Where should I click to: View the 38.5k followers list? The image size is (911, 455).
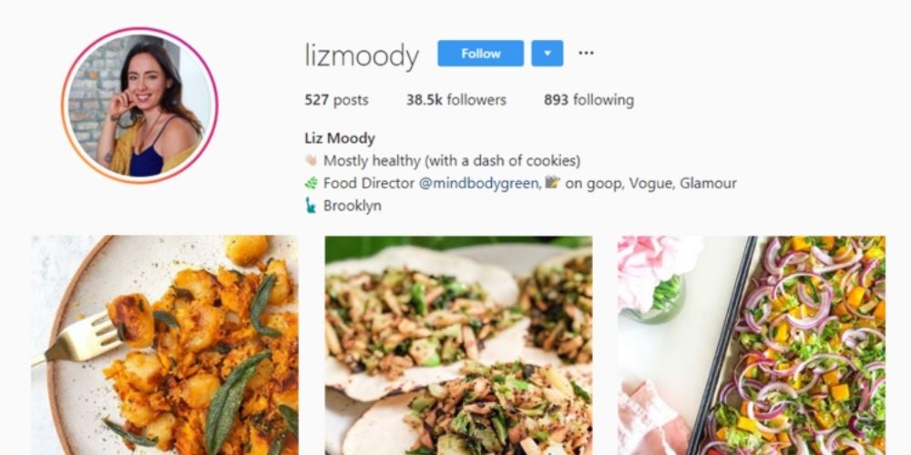click(x=456, y=100)
